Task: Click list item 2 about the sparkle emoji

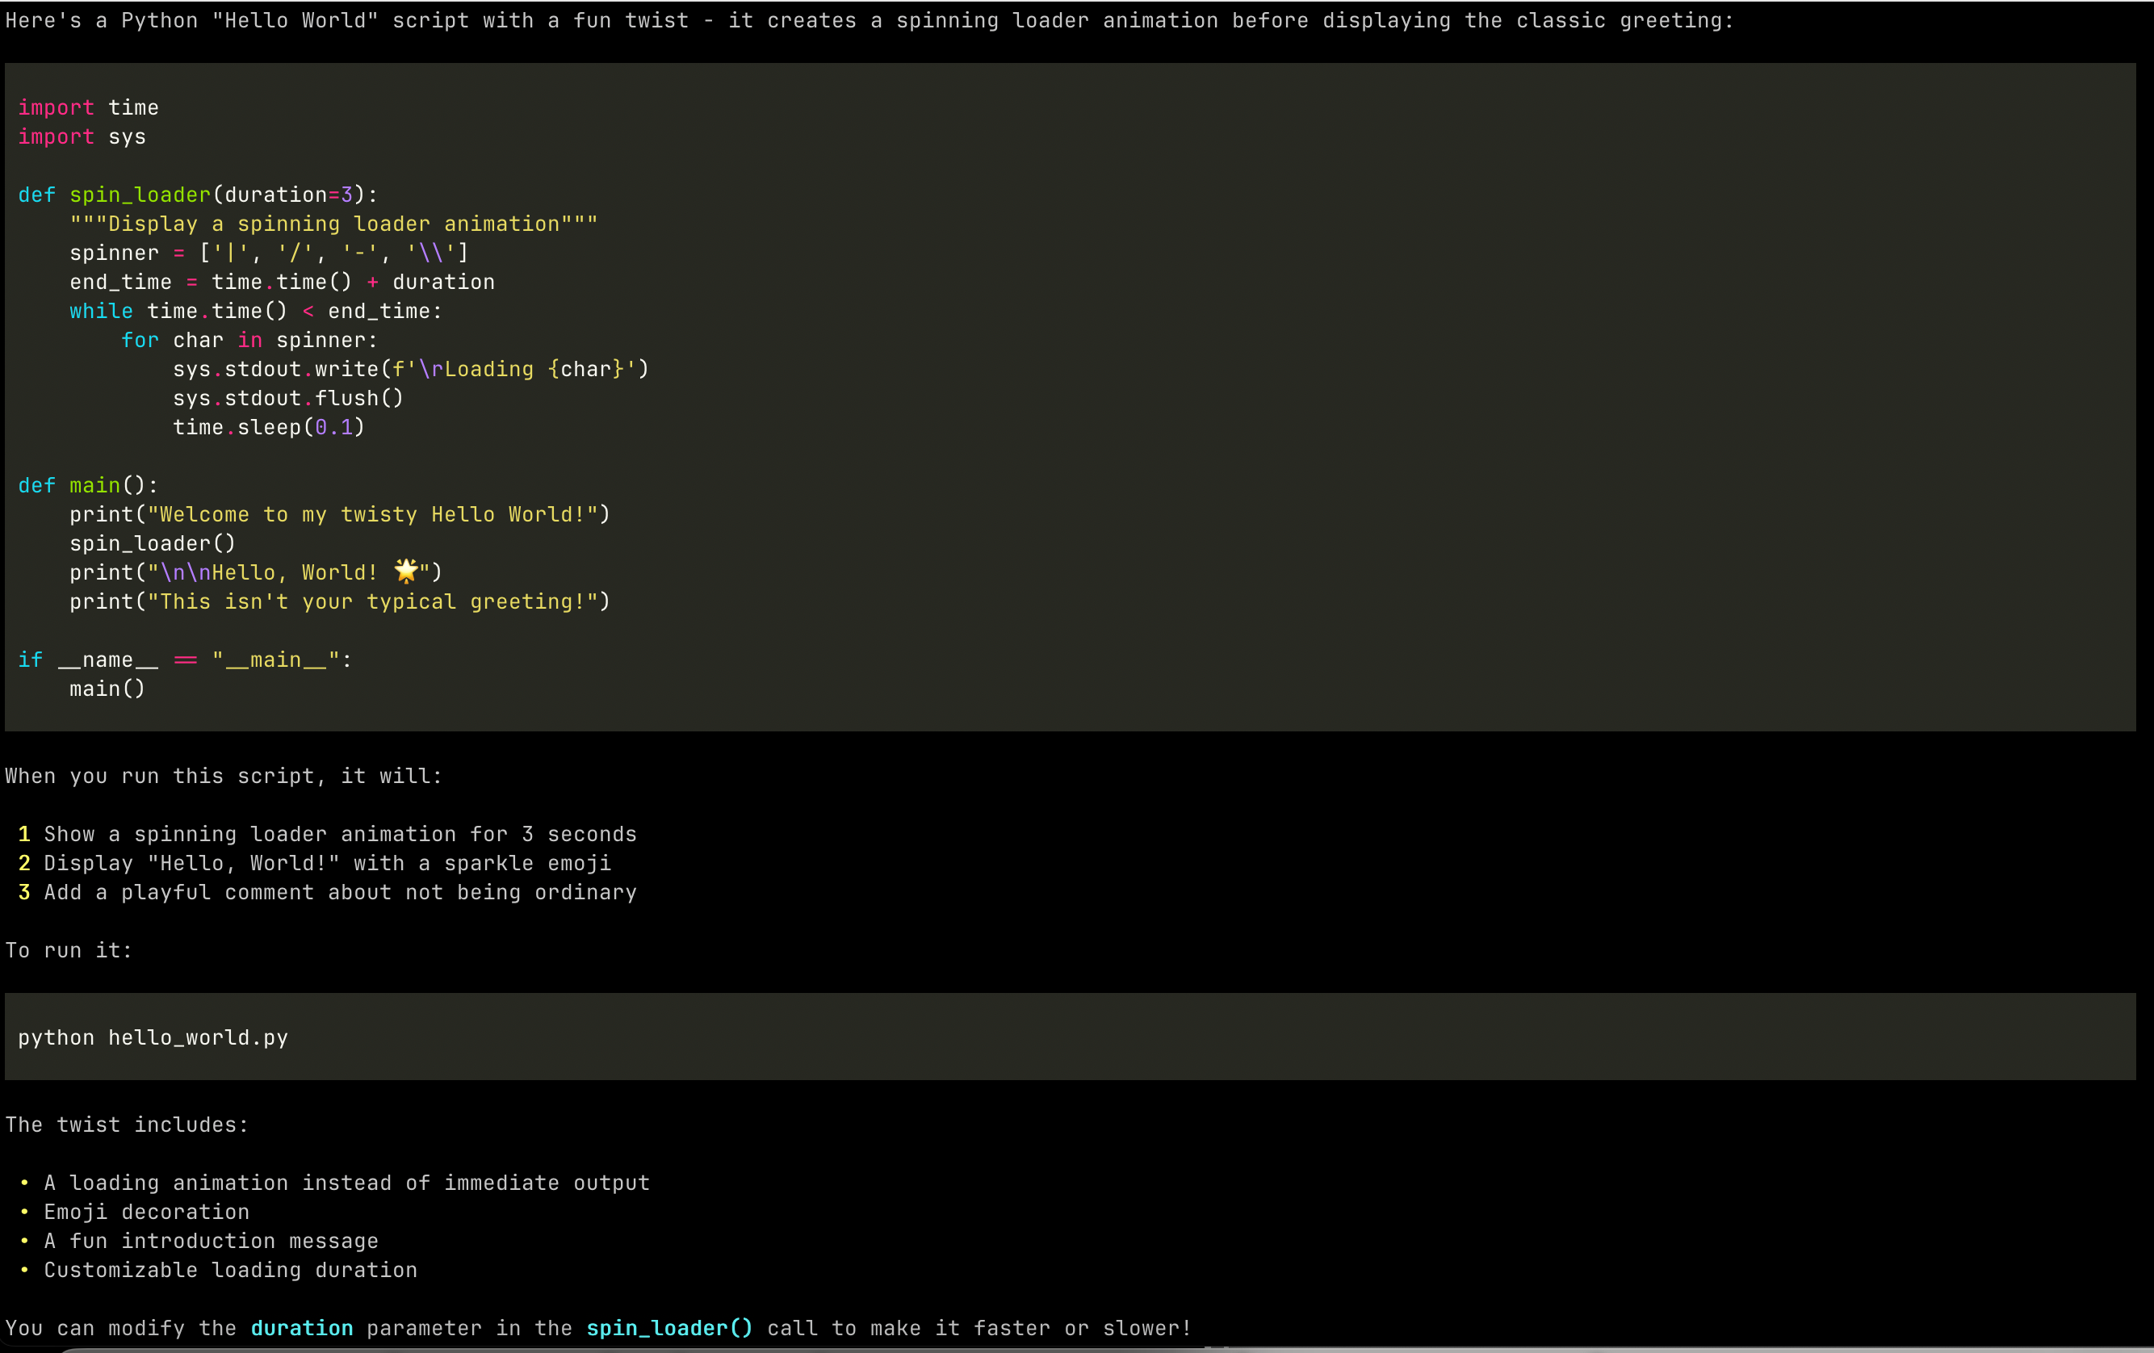Action: click(315, 863)
